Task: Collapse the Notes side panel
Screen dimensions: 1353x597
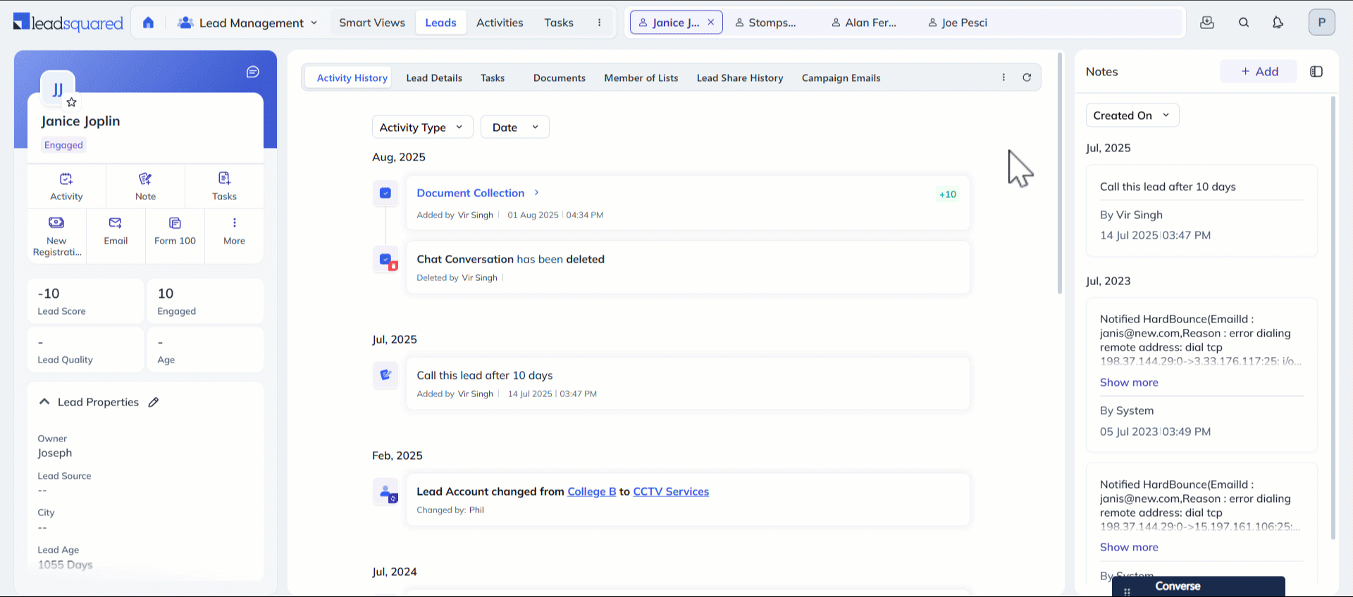Action: pyautogui.click(x=1316, y=72)
